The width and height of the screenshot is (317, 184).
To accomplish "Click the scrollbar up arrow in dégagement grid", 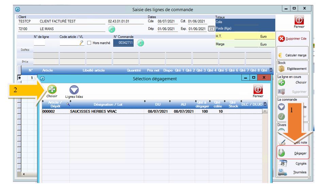I will pyautogui.click(x=265, y=112).
